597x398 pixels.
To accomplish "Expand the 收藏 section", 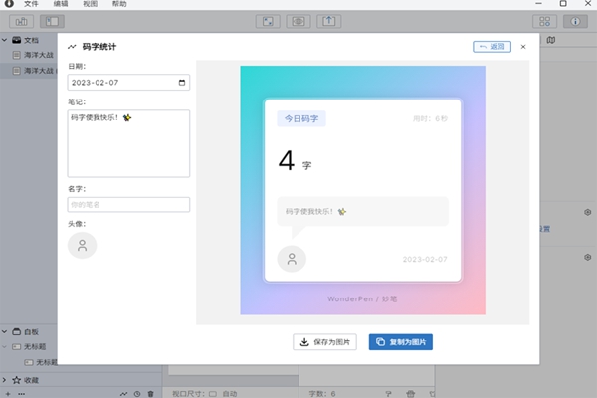I will (5, 380).
